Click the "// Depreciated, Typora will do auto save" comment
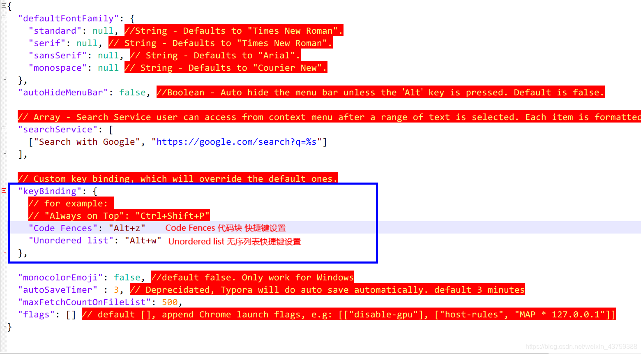Screen dimensions: 641x354 tap(327, 289)
